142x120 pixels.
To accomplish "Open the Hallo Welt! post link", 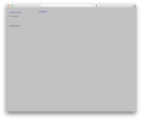I will (x=43, y=12).
